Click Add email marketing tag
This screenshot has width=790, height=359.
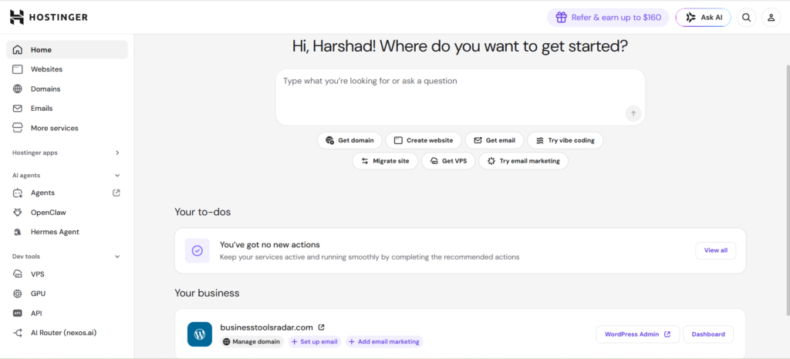pyautogui.click(x=384, y=341)
